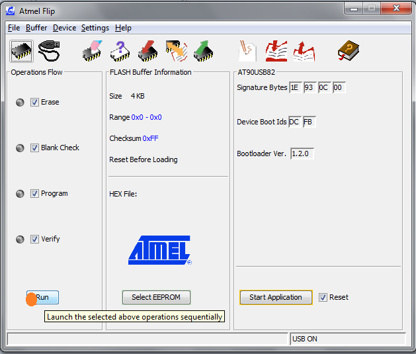Click the Erase Target Device Memory icon

pyautogui.click(x=93, y=51)
